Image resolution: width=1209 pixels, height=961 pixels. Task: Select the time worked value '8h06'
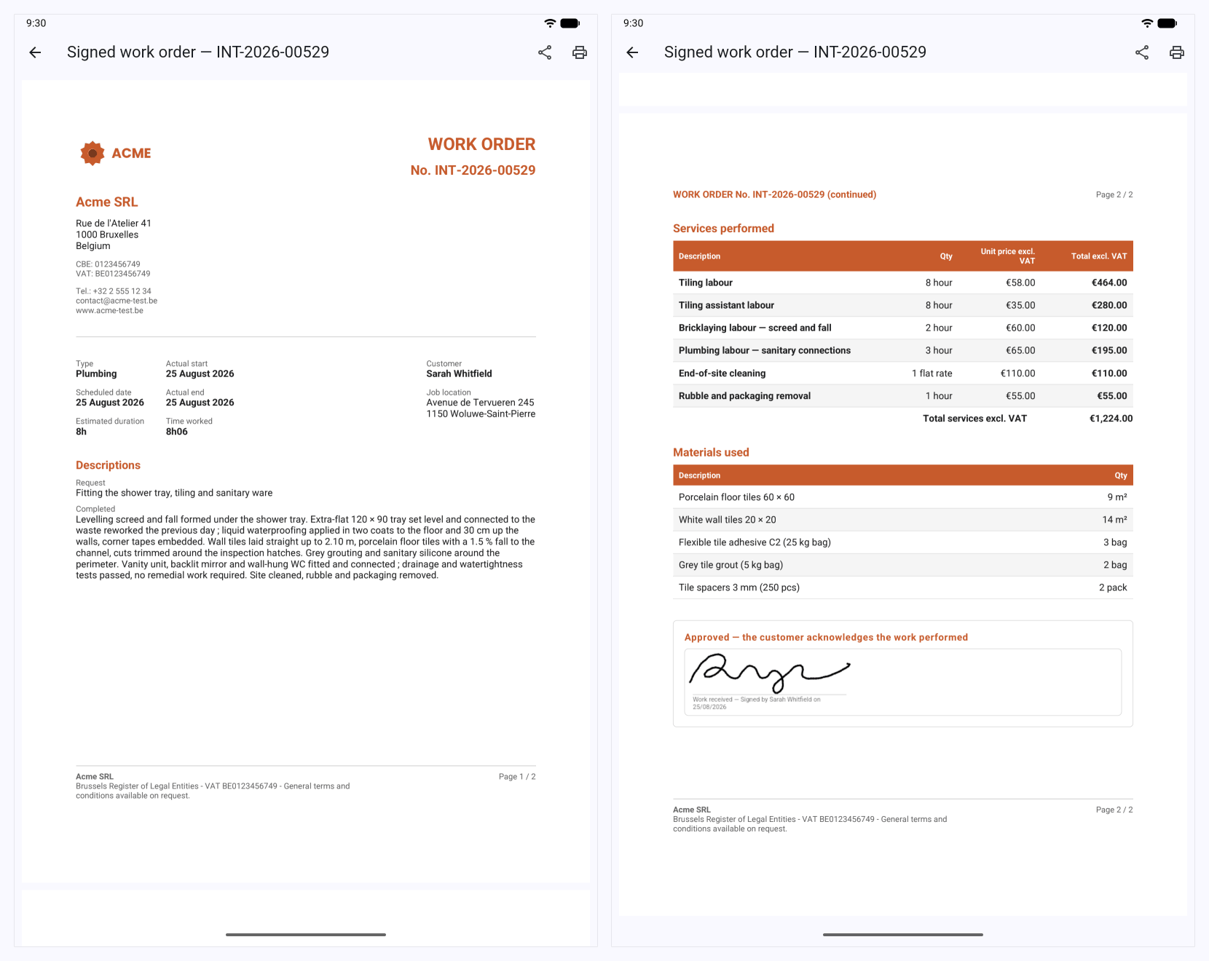pos(177,432)
